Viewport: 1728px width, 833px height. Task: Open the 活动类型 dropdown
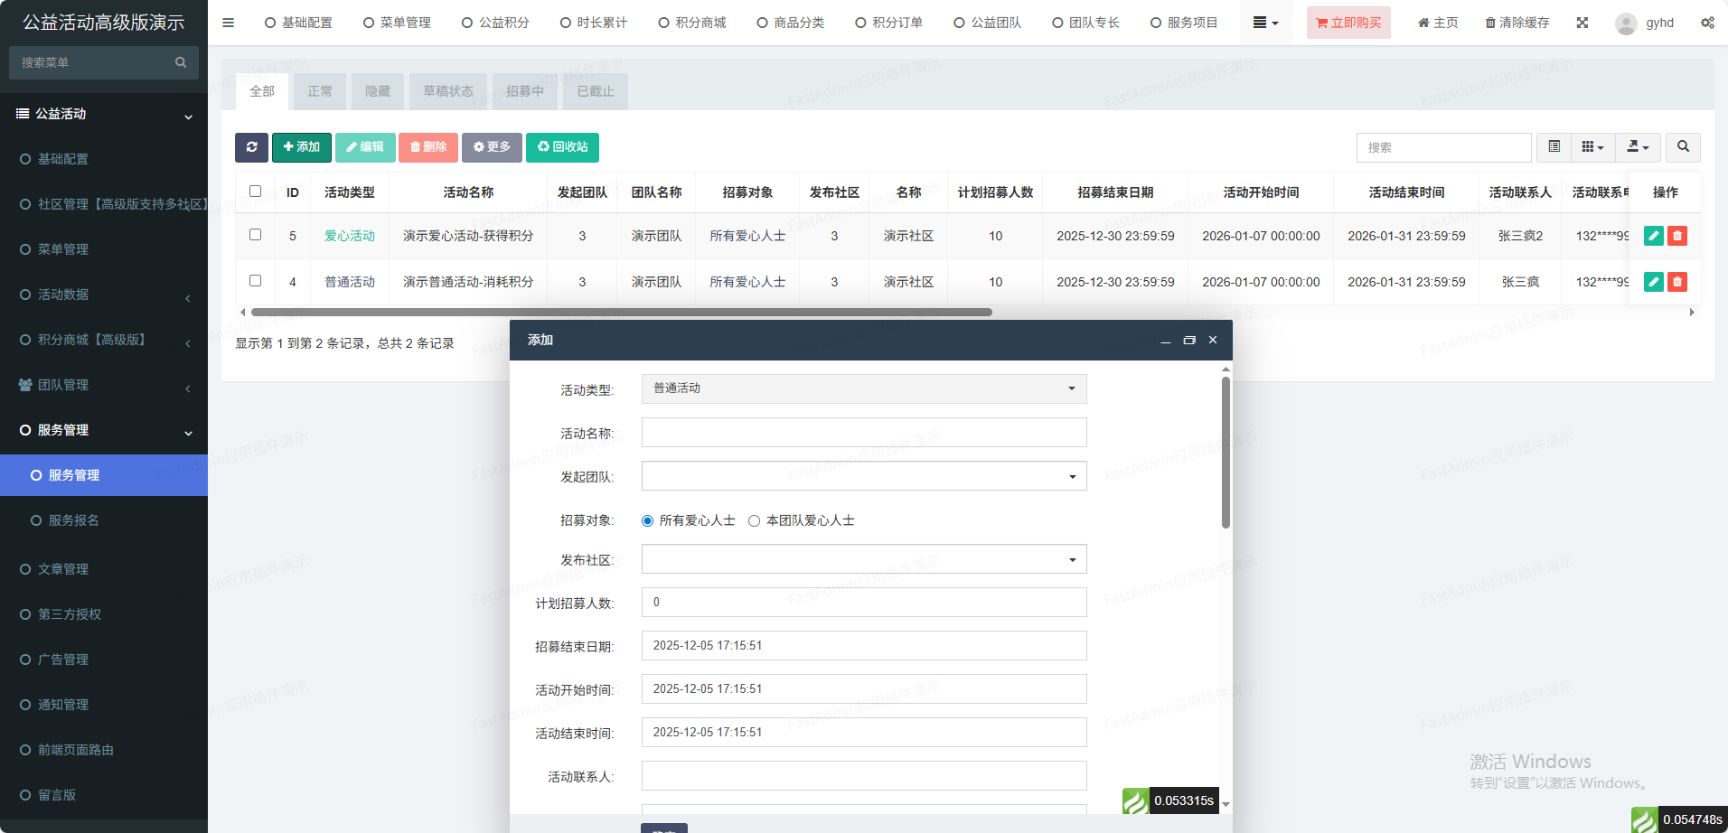tap(863, 388)
